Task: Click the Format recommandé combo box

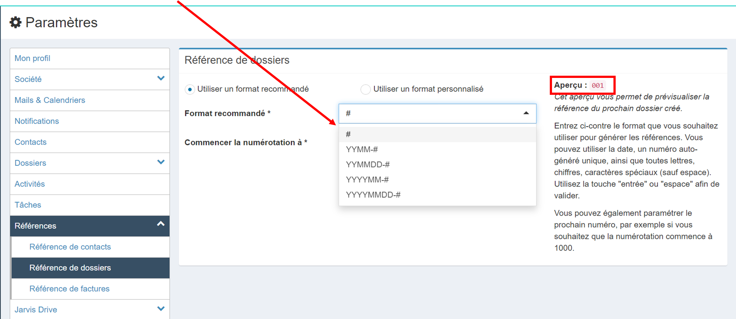Action: pyautogui.click(x=437, y=113)
